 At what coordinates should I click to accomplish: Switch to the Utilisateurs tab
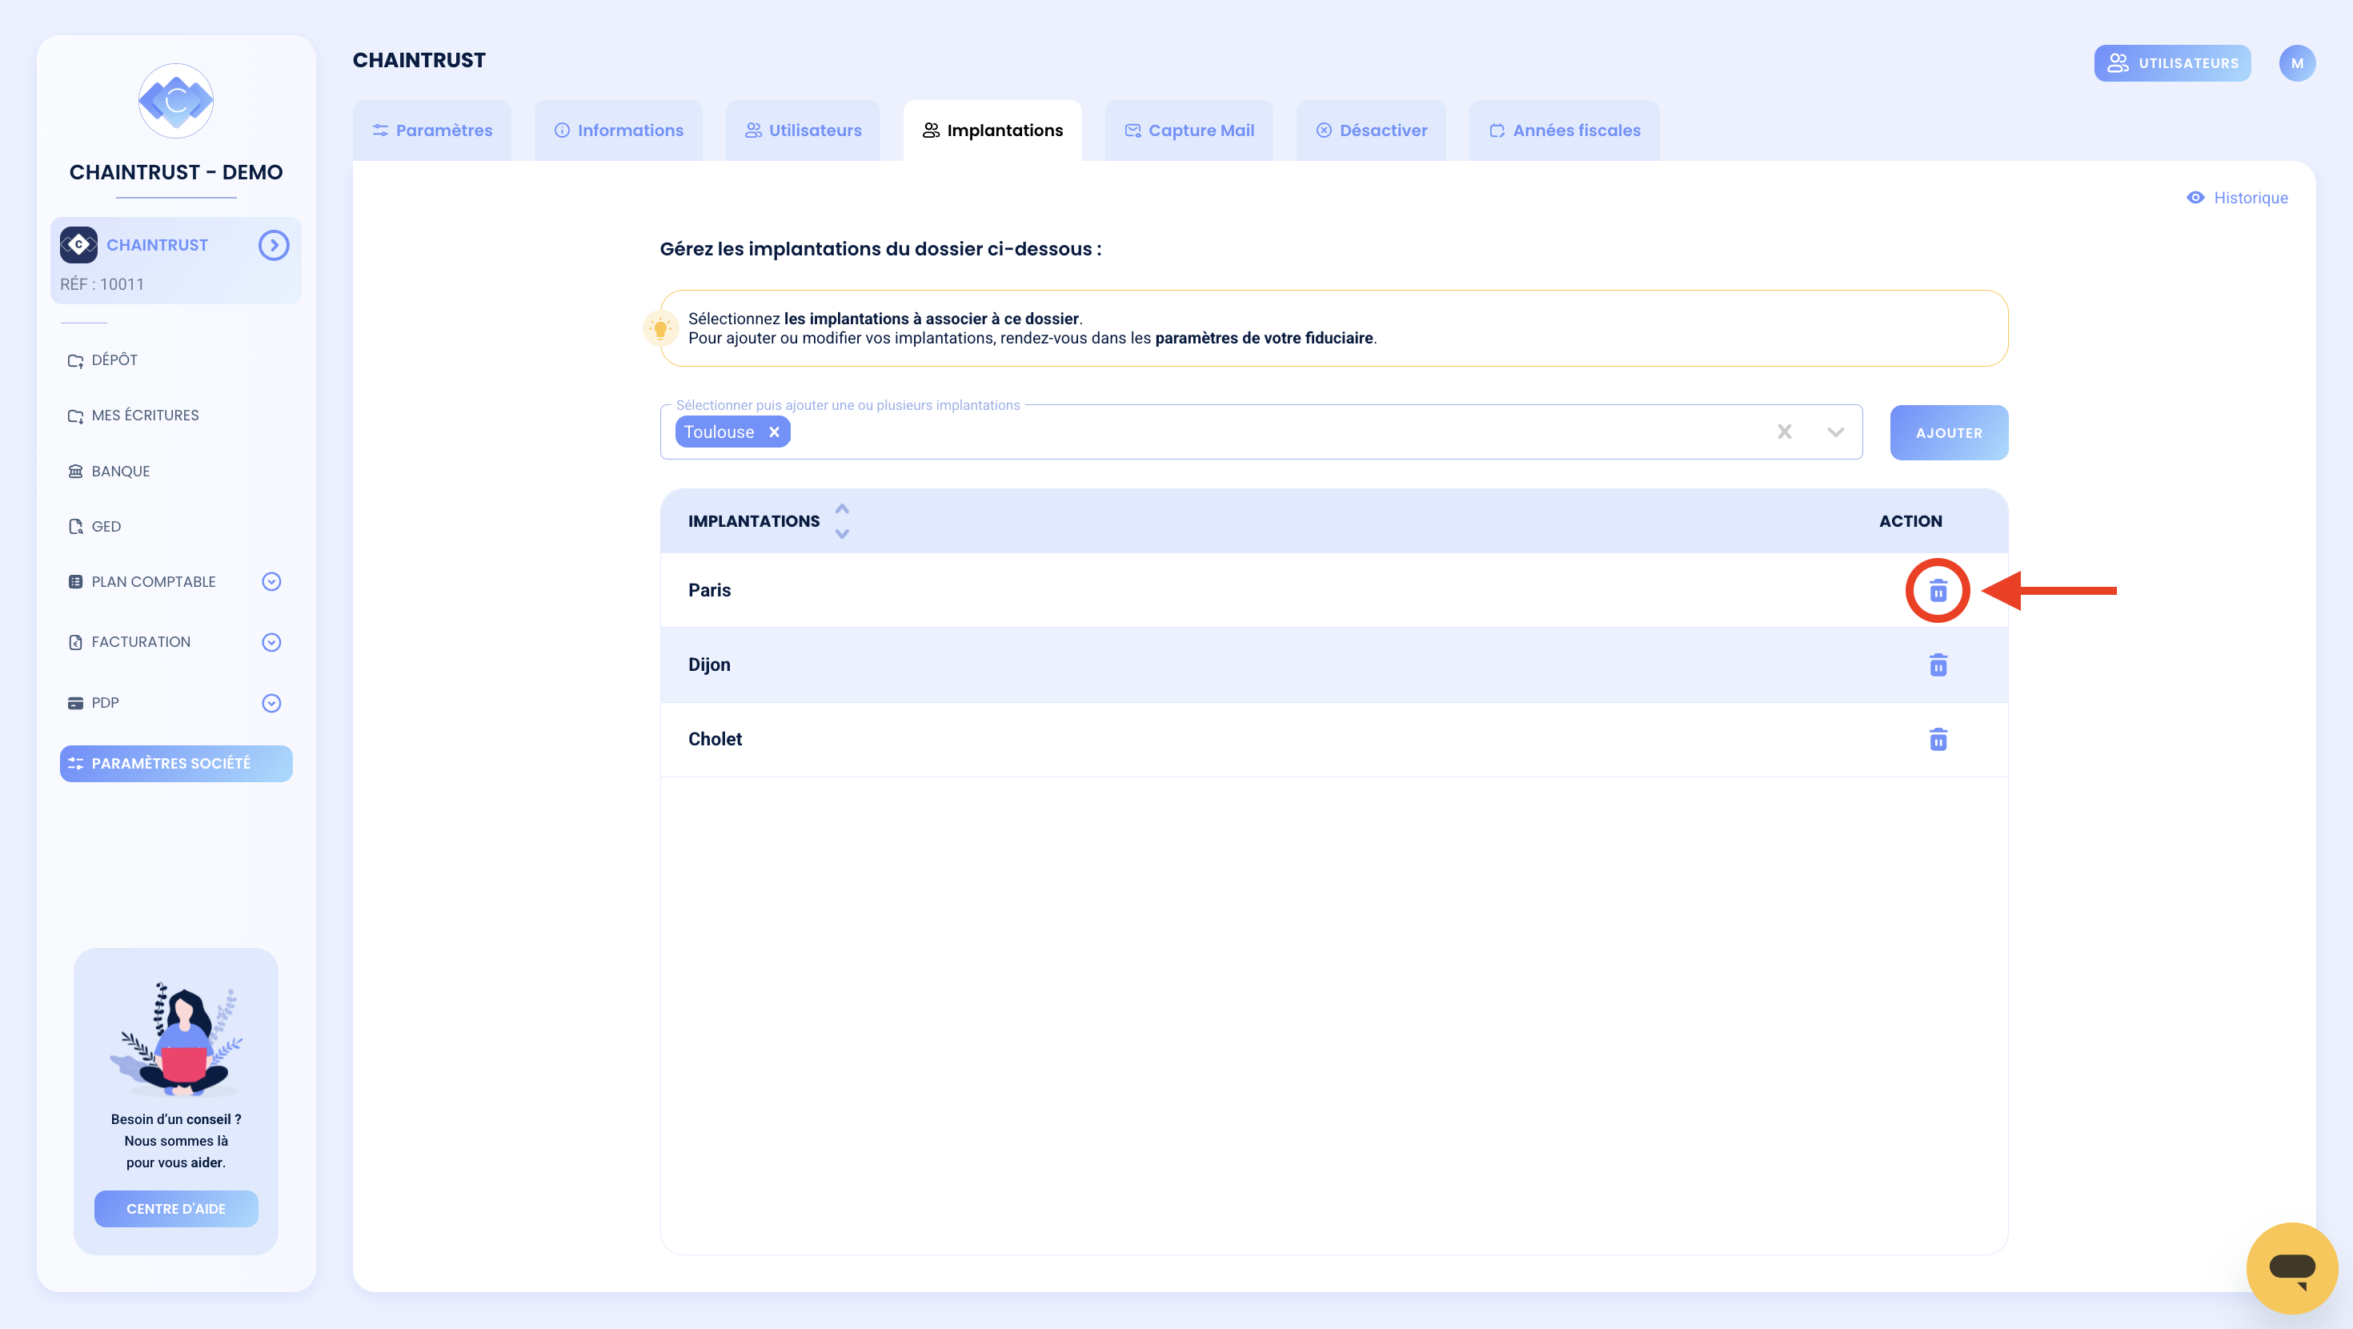[x=803, y=130]
